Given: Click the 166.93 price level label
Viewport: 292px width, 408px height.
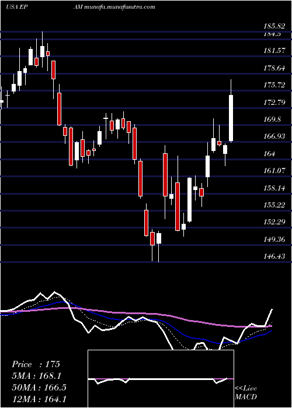Looking at the screenshot, I should 274,136.
